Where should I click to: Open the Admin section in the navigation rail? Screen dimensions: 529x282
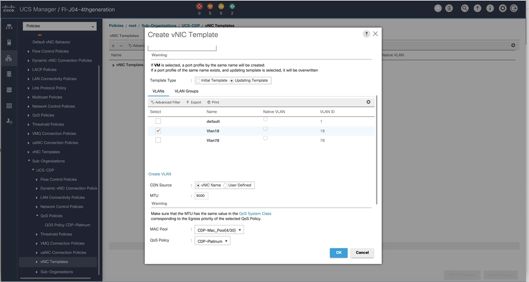(x=9, y=121)
